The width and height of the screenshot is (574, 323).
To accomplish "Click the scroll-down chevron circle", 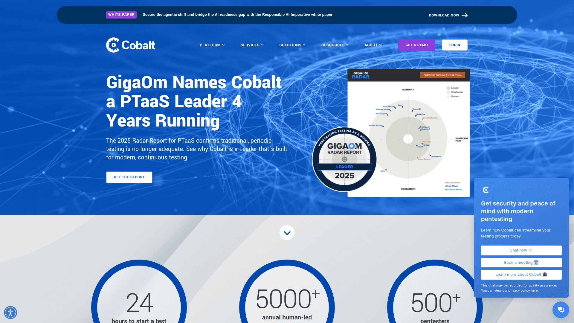I will (x=287, y=232).
